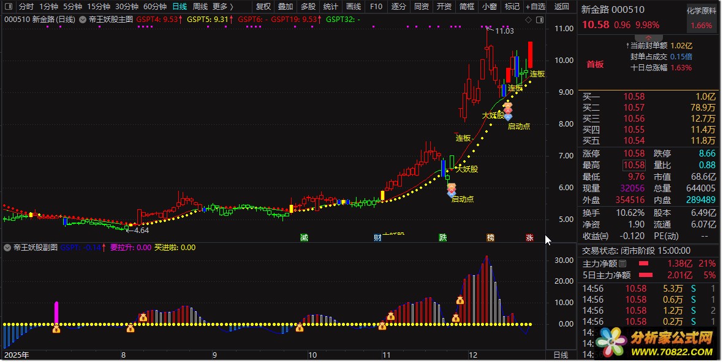Click the magenta signal bar in sub-chart
The height and width of the screenshot is (362, 723).
point(56,313)
